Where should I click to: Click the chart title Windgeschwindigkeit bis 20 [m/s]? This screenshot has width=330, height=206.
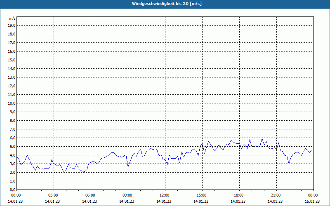pos(167,4)
